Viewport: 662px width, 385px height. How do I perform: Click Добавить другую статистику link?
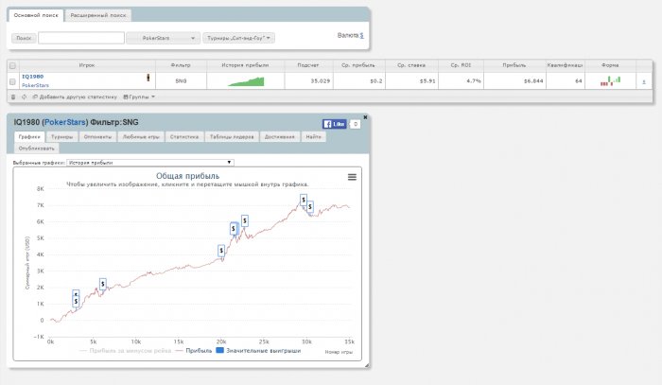(x=75, y=97)
